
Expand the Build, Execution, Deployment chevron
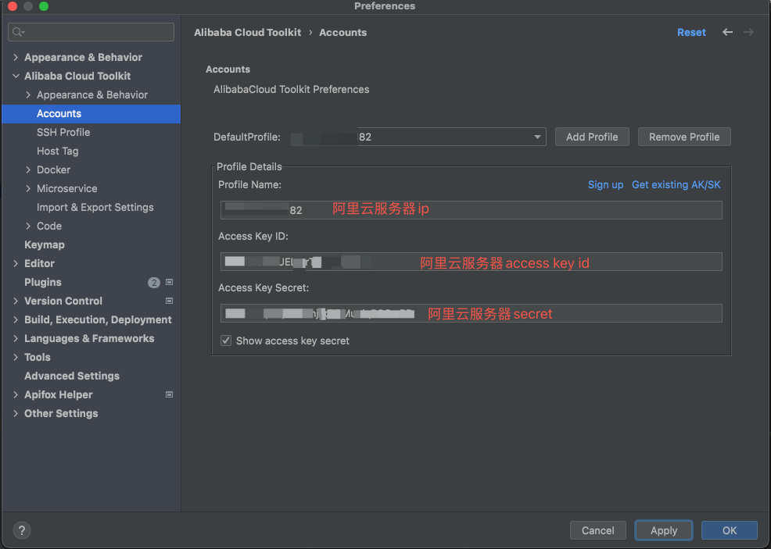pyautogui.click(x=16, y=319)
